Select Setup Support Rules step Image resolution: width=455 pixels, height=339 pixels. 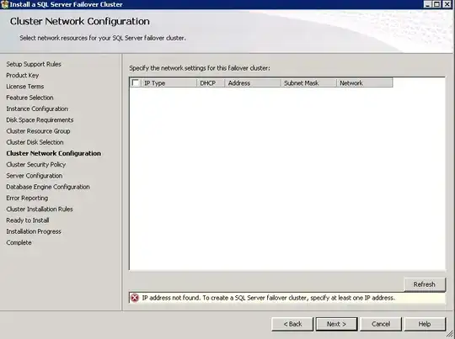tap(34, 64)
